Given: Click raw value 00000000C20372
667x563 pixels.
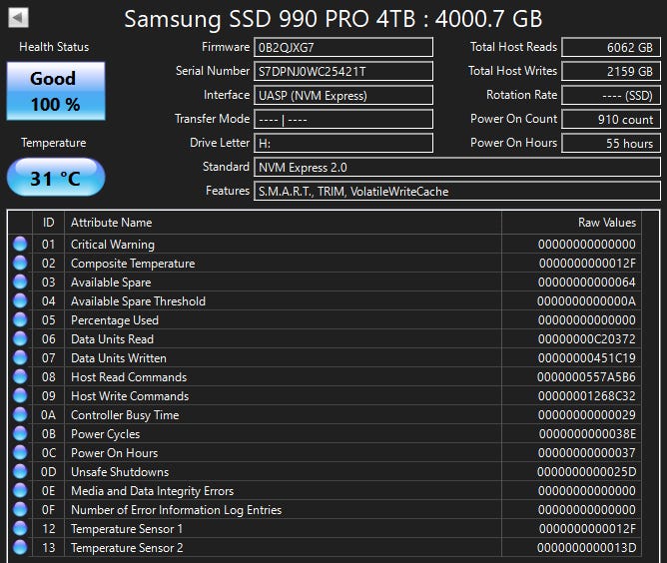Looking at the screenshot, I should [x=586, y=339].
